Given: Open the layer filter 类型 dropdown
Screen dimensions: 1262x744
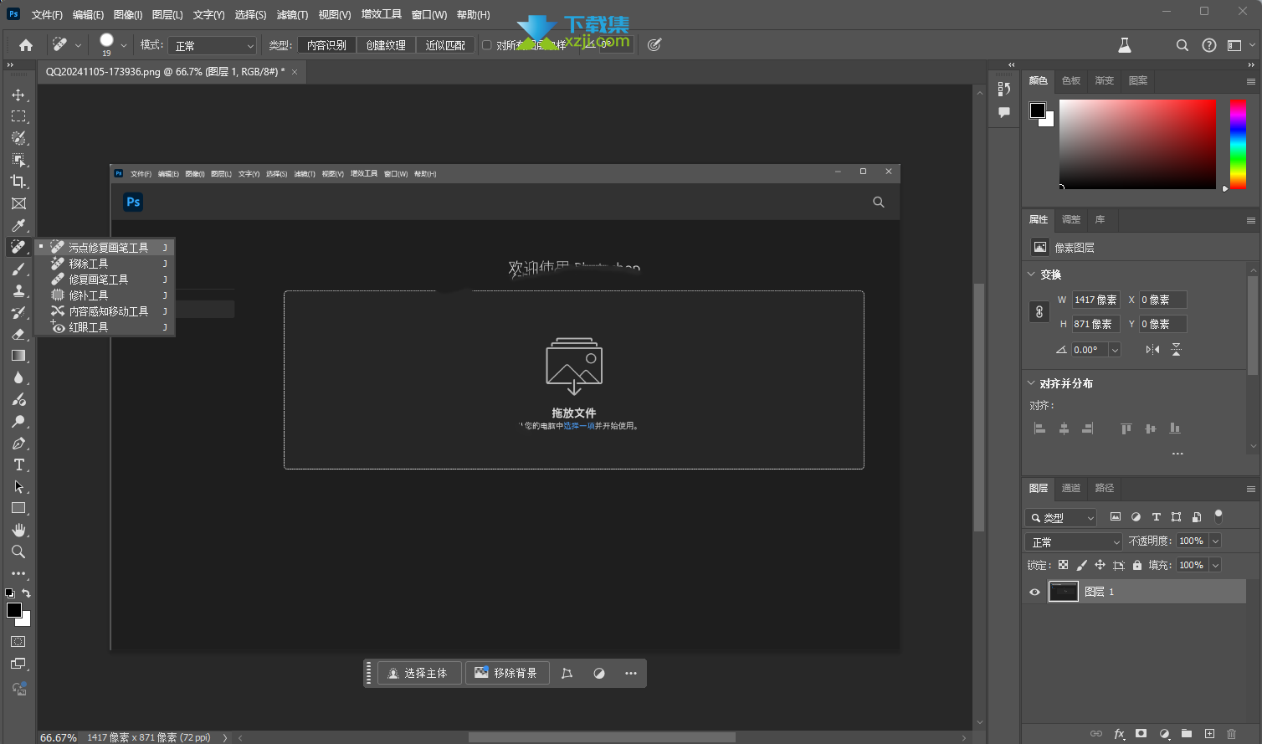Looking at the screenshot, I should [x=1061, y=518].
